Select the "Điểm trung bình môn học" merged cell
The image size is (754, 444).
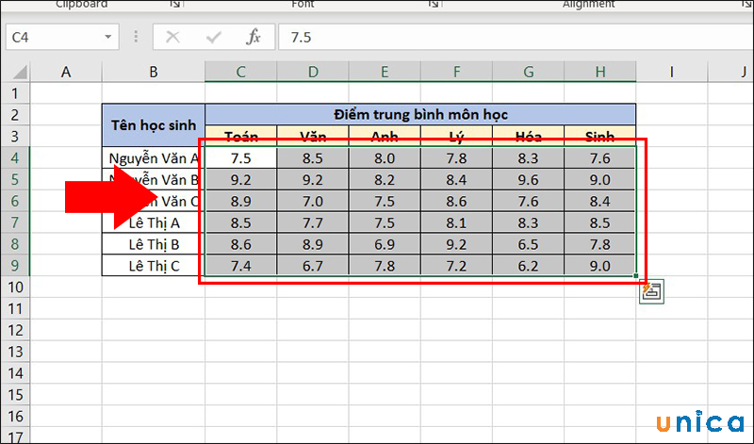(420, 114)
